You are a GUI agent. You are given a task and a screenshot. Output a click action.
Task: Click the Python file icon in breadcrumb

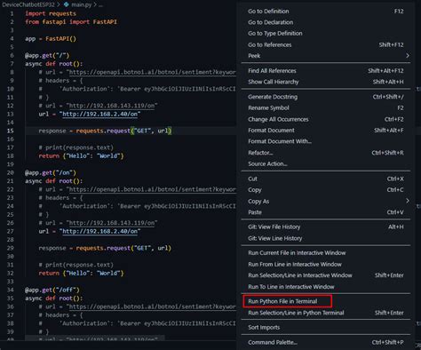(x=67, y=4)
